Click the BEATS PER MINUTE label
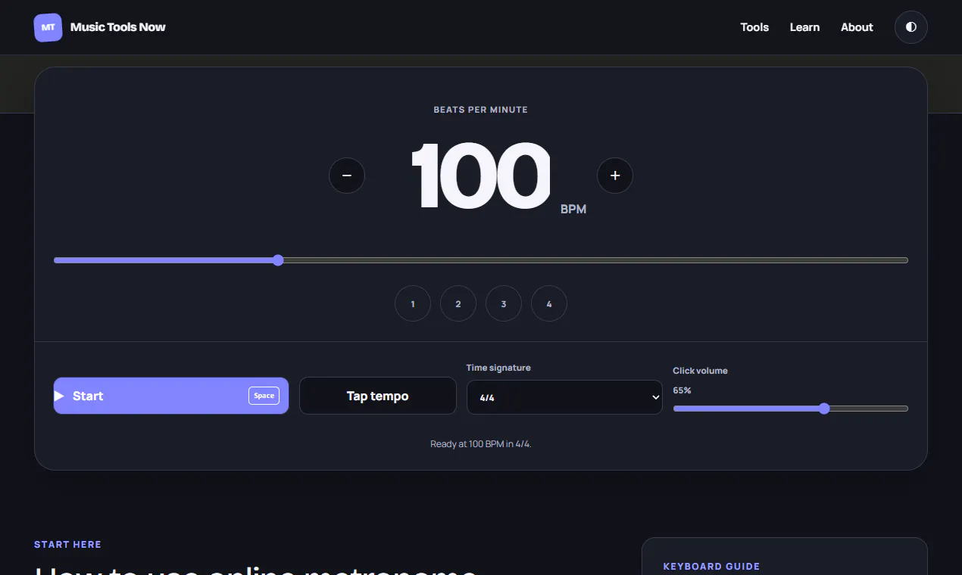Screen dimensions: 962x575 pyautogui.click(x=481, y=110)
